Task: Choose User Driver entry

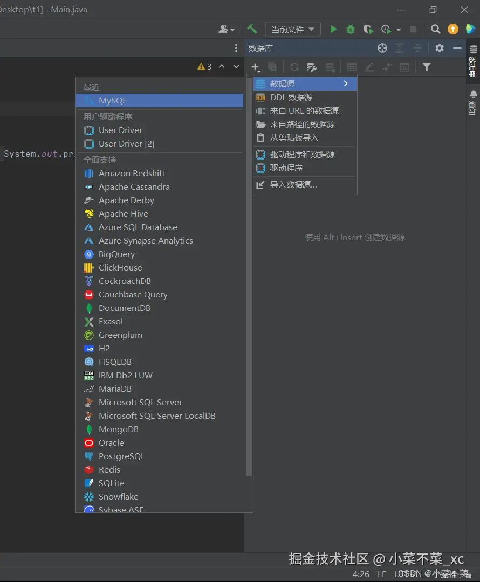Action: click(160, 130)
